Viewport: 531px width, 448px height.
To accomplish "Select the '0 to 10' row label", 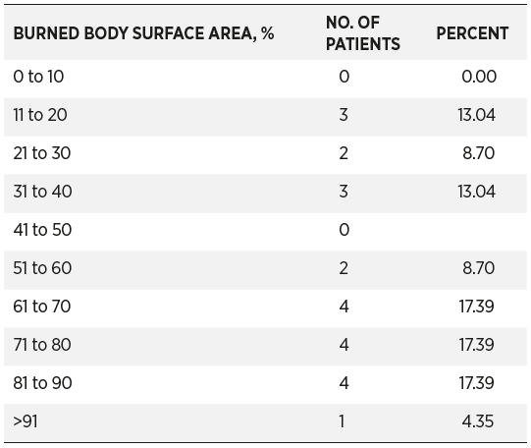I will 38,77.
